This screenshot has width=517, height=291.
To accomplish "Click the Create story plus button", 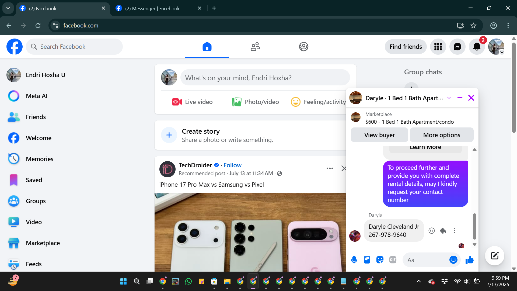I will (x=169, y=135).
